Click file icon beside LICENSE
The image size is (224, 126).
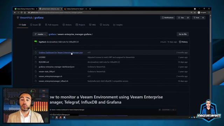pyautogui.click(x=36, y=57)
